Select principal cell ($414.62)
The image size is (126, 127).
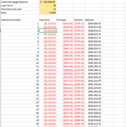point(65,88)
